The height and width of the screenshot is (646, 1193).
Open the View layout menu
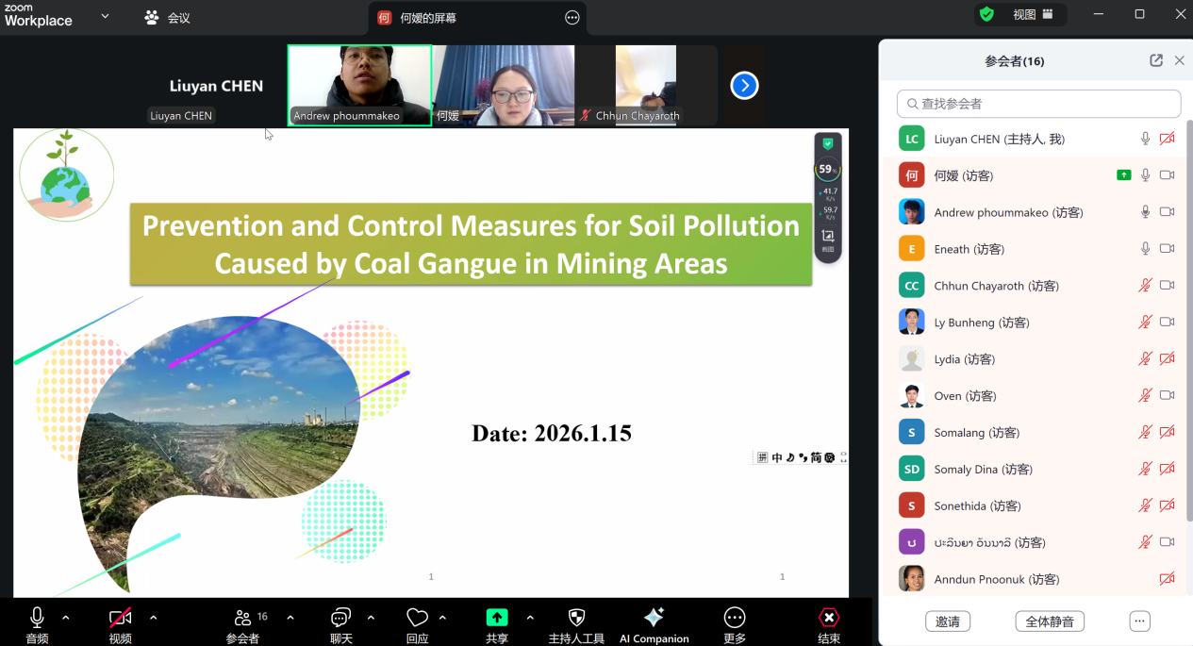[1033, 14]
